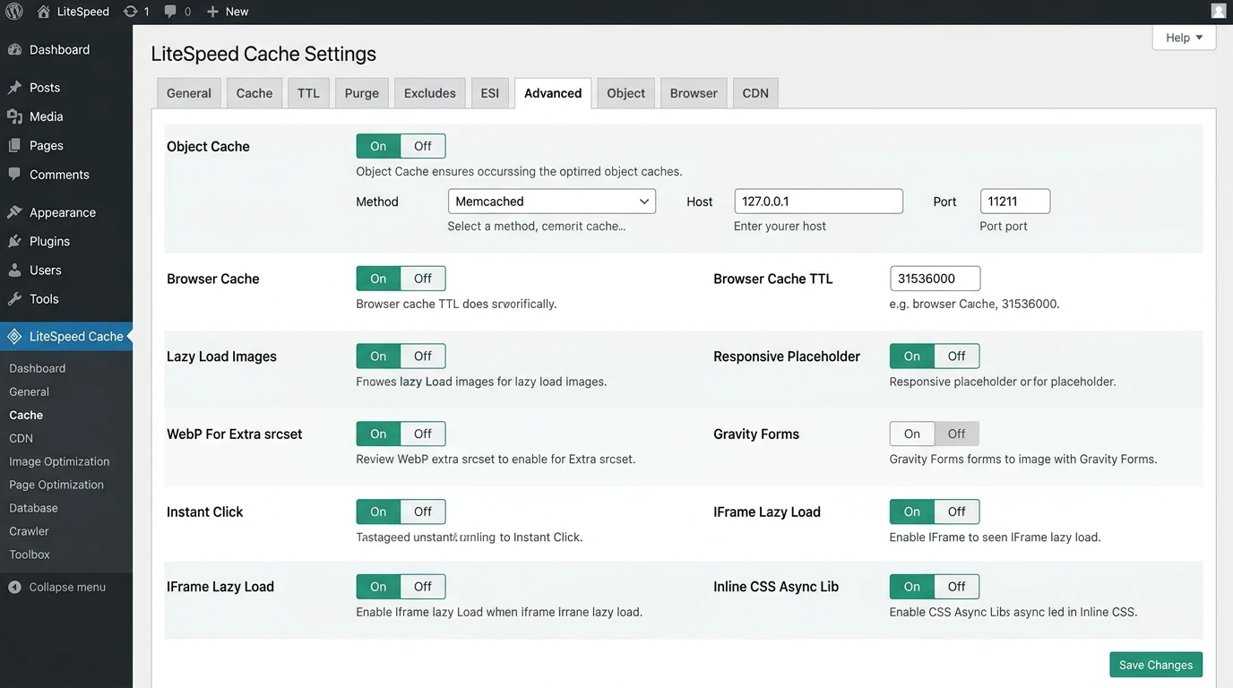
Task: Click the plus New icon
Action: point(212,12)
